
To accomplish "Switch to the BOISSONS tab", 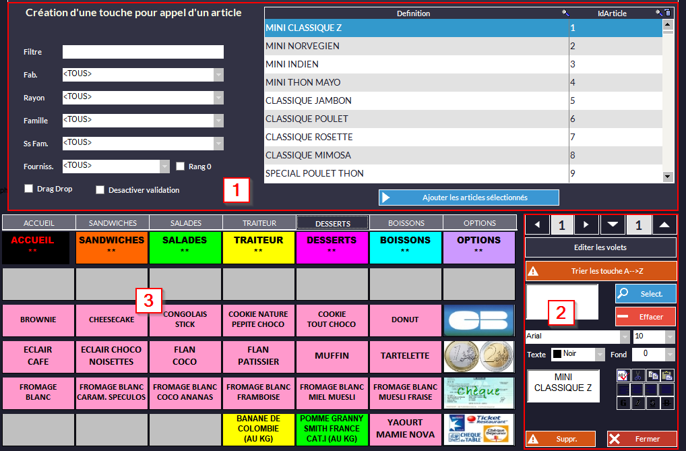I will [x=406, y=222].
